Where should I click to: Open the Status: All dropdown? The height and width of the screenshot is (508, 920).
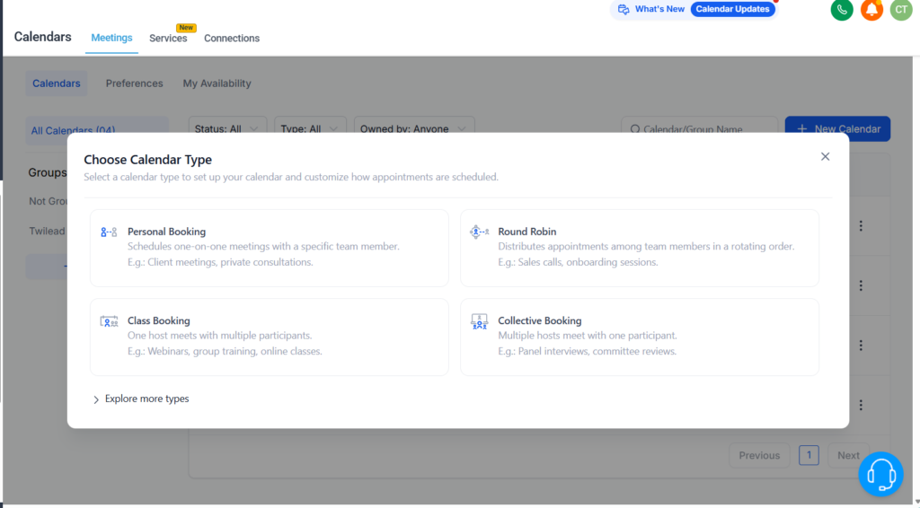(x=227, y=128)
